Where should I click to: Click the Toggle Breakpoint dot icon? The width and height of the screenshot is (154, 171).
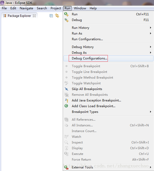66,66
